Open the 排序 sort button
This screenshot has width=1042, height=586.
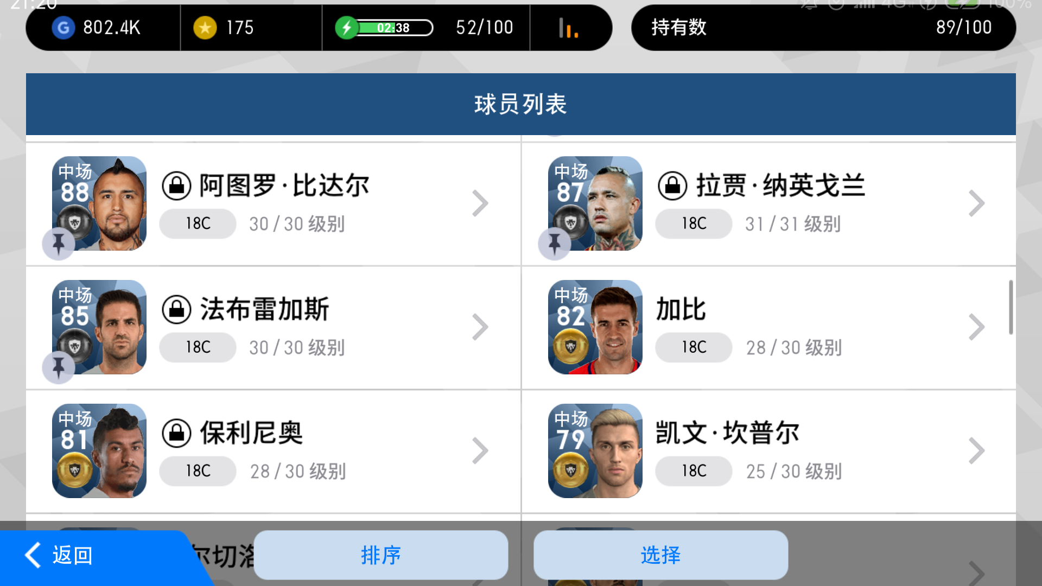pyautogui.click(x=381, y=555)
